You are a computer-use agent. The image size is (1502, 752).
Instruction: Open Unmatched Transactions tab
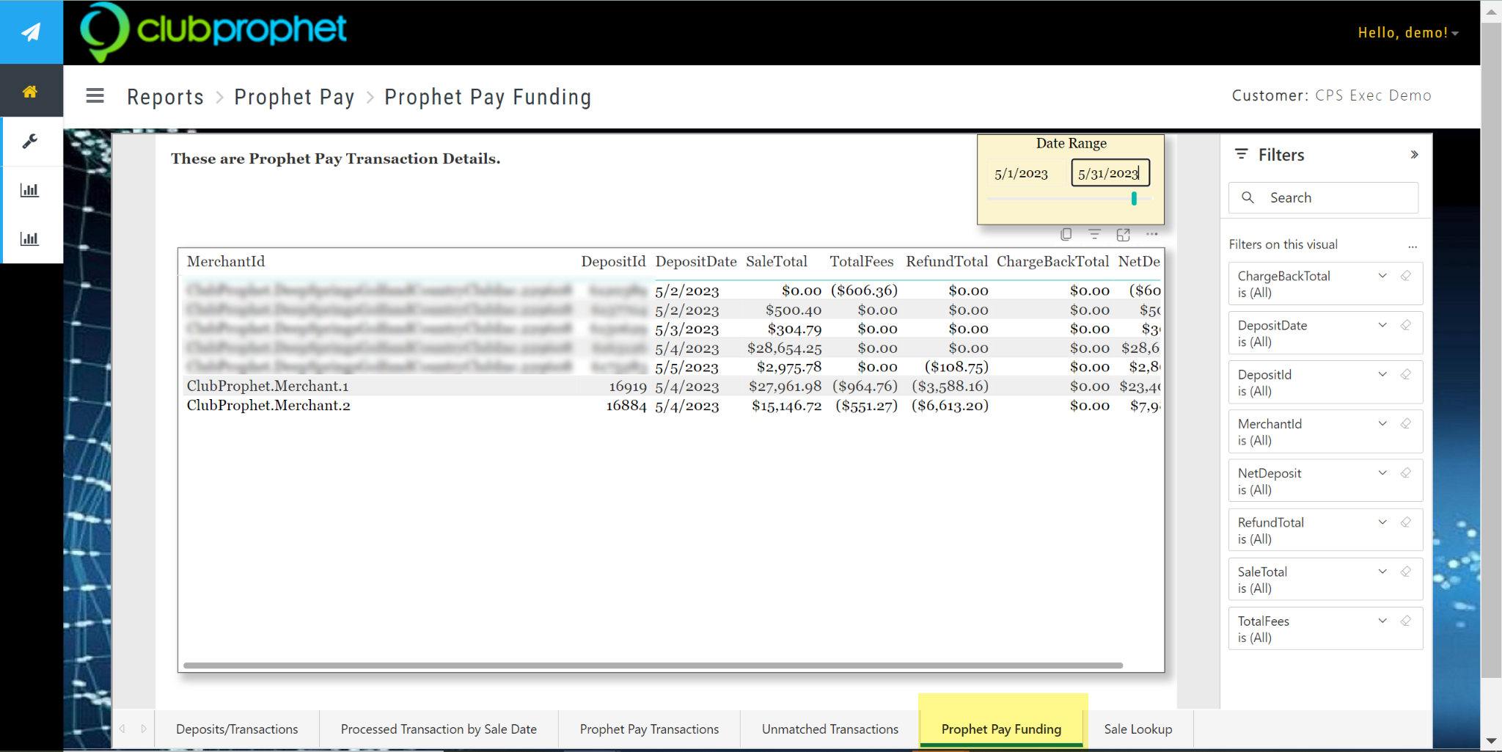pos(829,729)
